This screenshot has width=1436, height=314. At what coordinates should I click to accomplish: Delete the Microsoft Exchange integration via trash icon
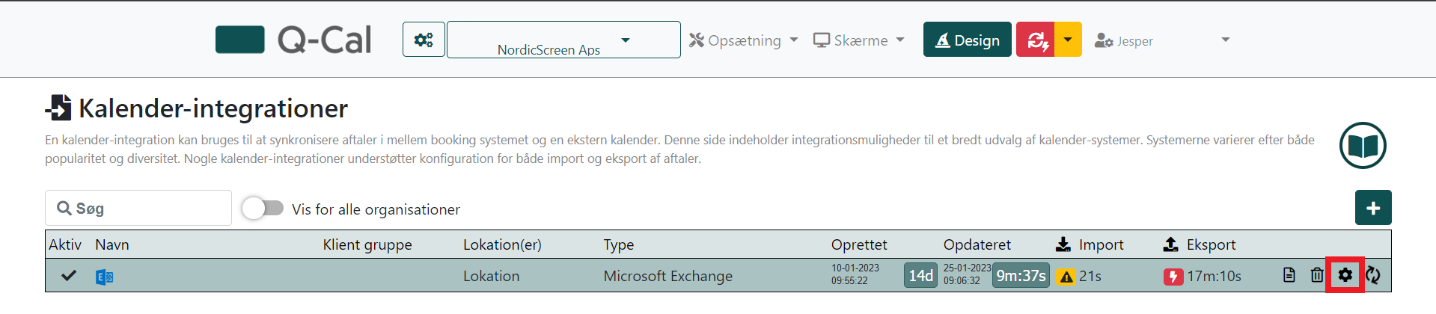(x=1317, y=275)
